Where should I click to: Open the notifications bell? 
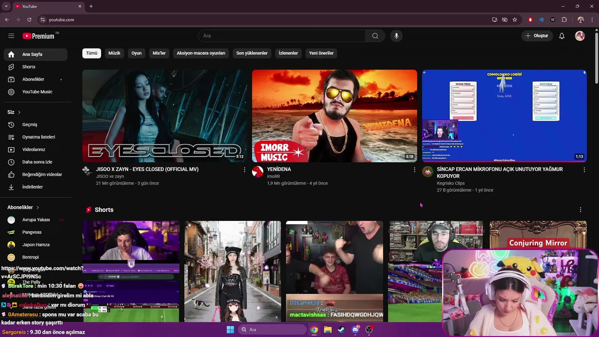click(562, 36)
